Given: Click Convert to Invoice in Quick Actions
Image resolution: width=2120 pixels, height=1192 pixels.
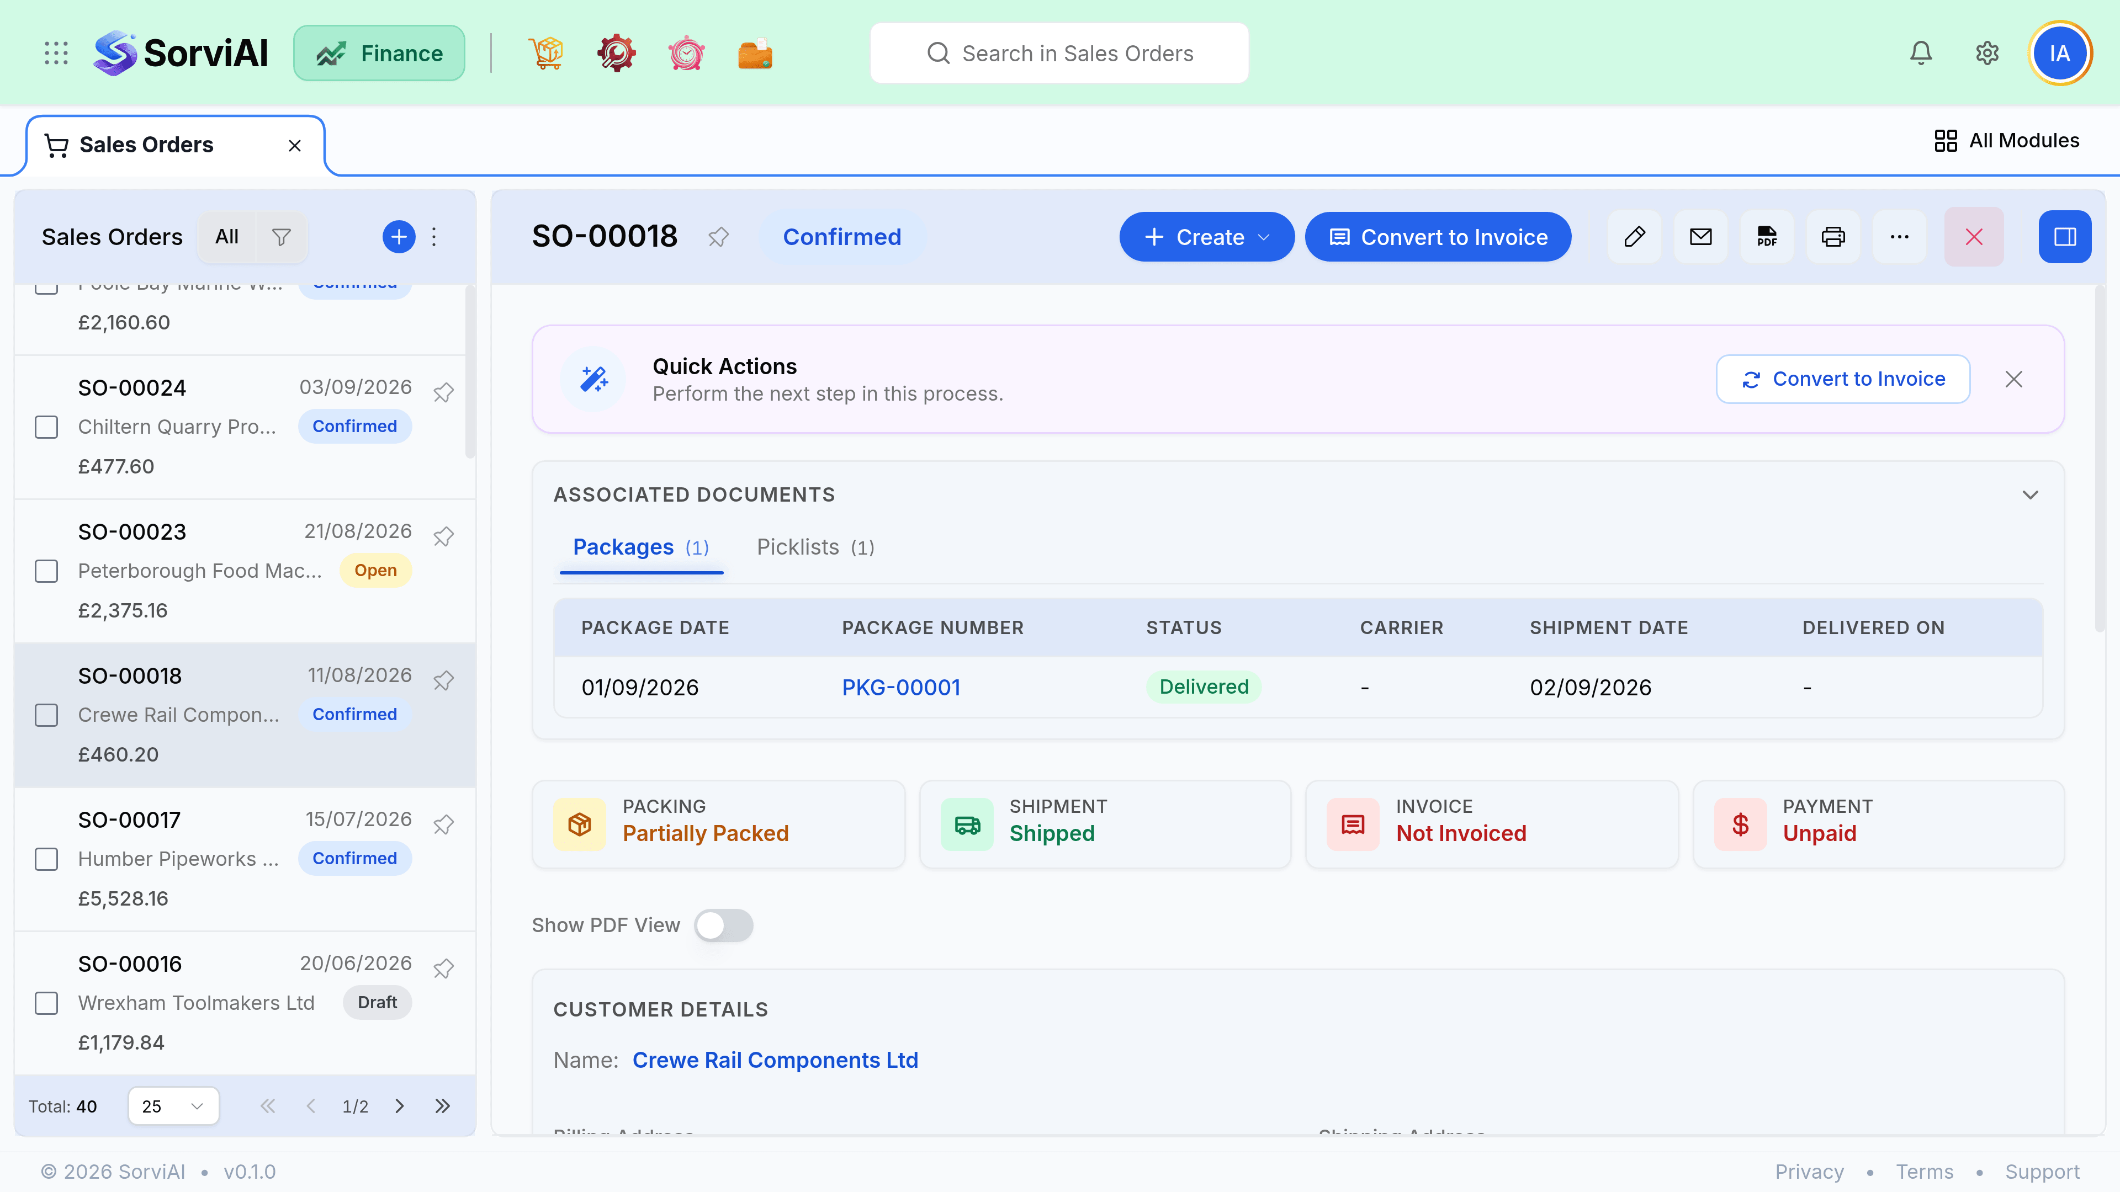Looking at the screenshot, I should [1843, 379].
